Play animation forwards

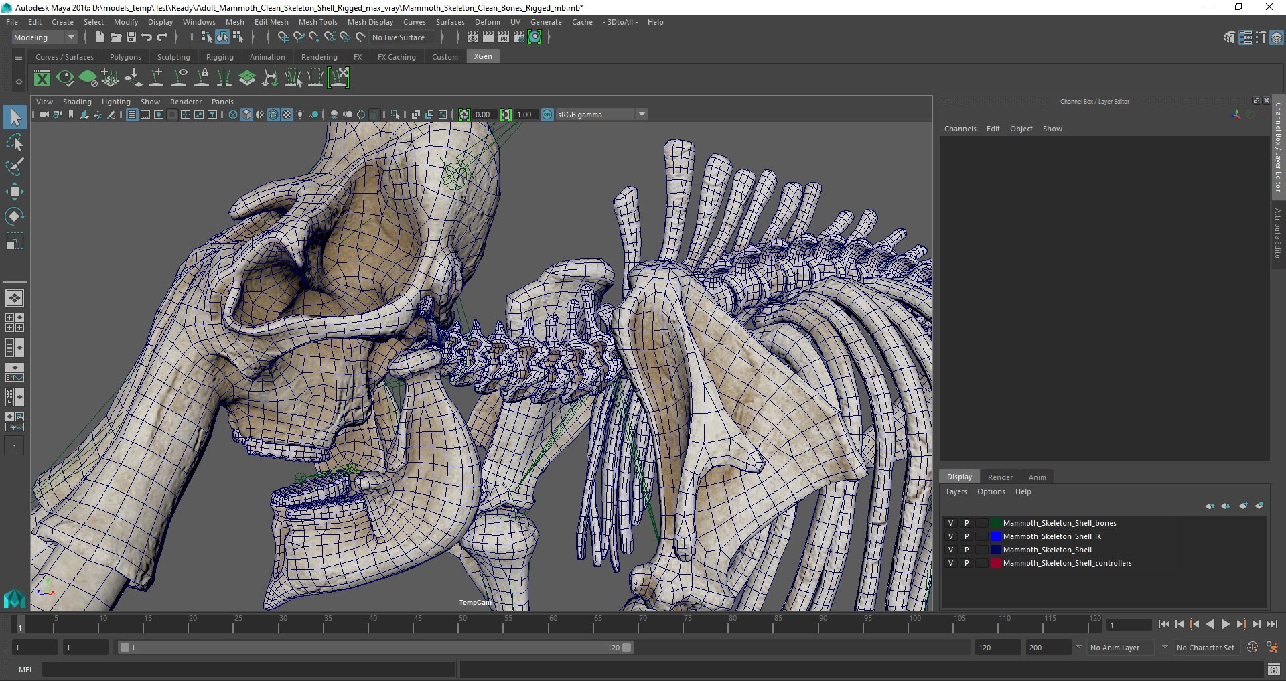click(1225, 624)
